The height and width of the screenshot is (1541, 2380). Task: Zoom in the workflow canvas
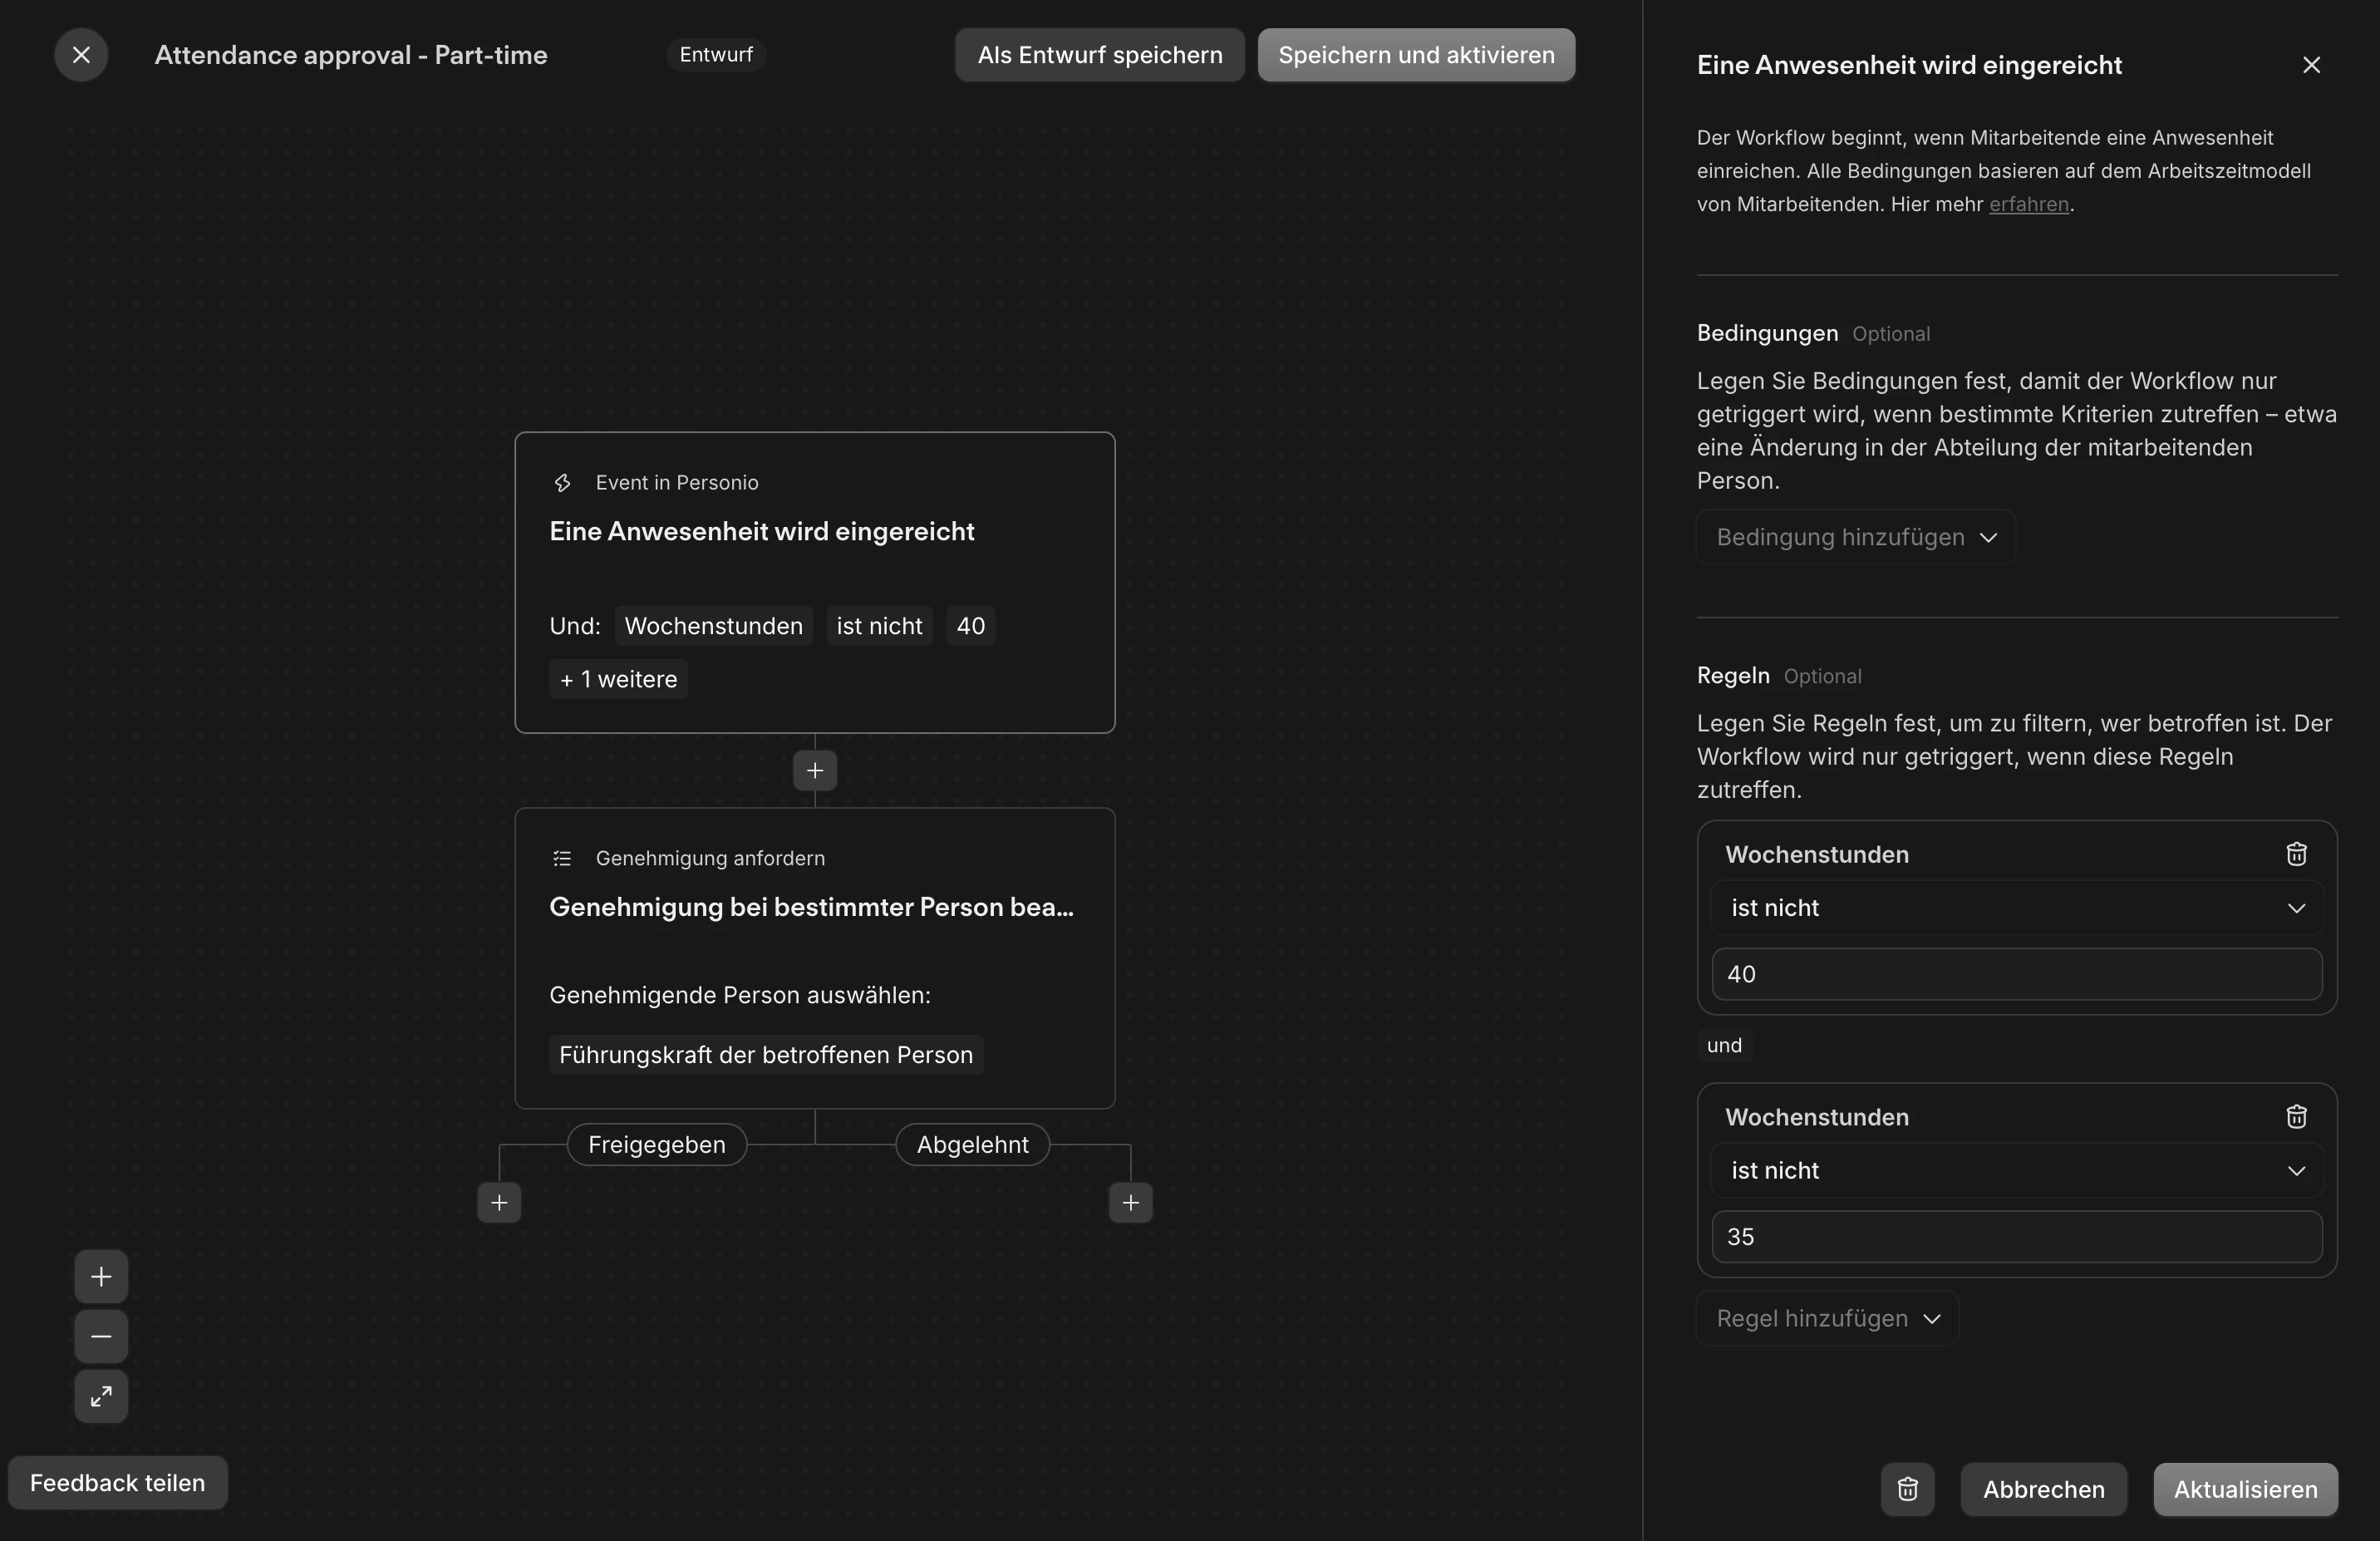pos(101,1276)
